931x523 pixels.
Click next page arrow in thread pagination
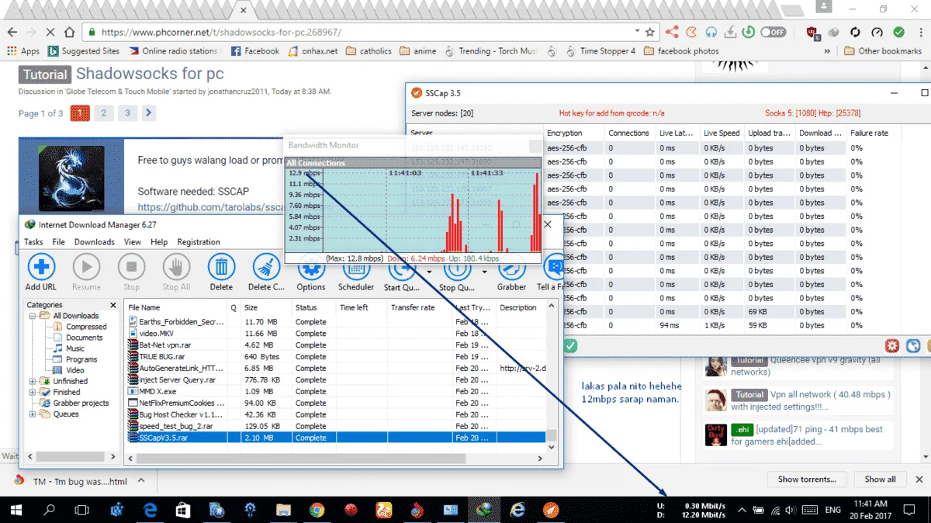149,113
